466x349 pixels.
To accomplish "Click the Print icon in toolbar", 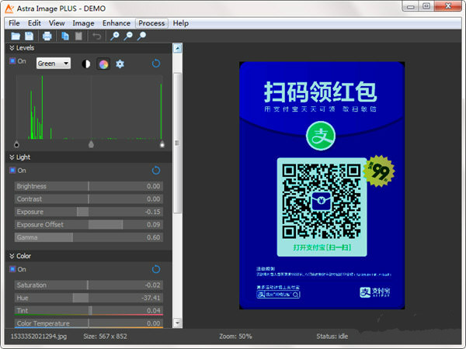I will [47, 36].
